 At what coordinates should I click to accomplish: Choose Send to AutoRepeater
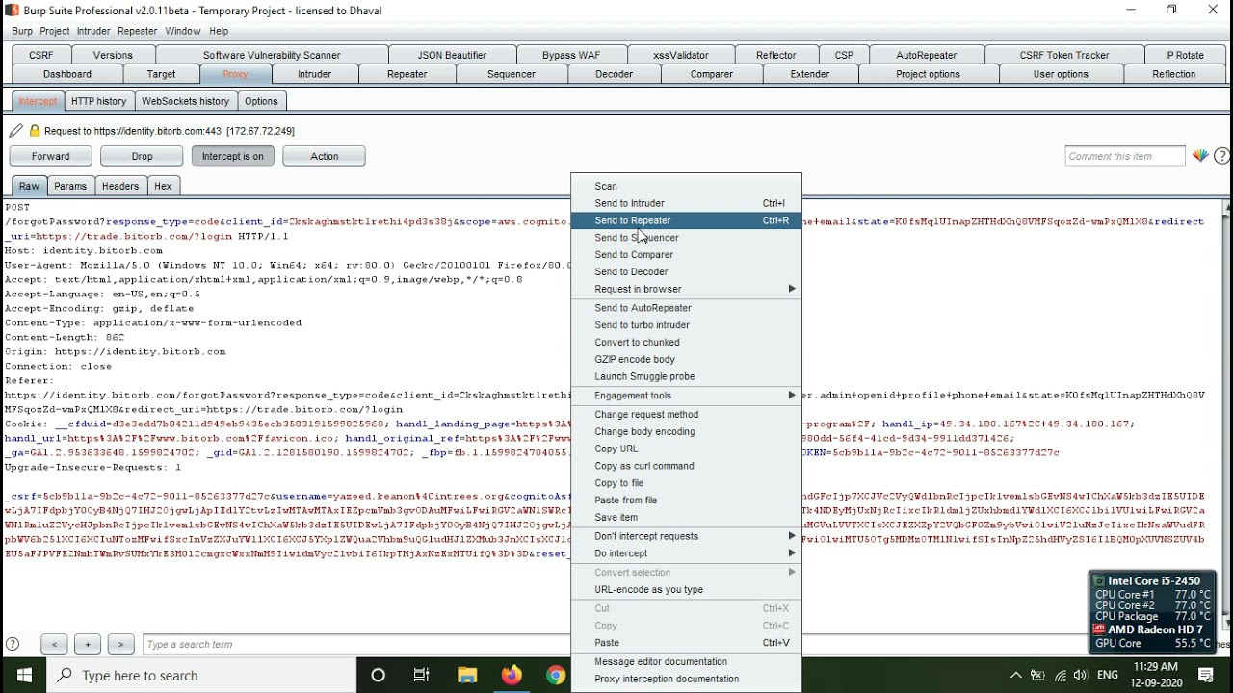pyautogui.click(x=686, y=308)
